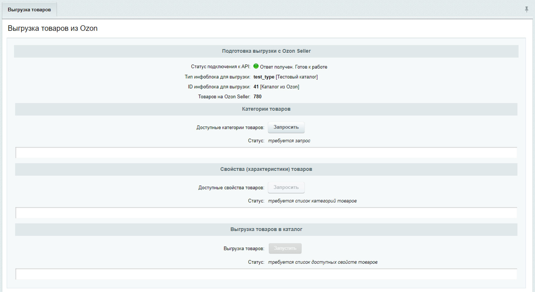Click the Свойства (характеристики) товаров section header
The height and width of the screenshot is (292, 535).
(x=266, y=169)
